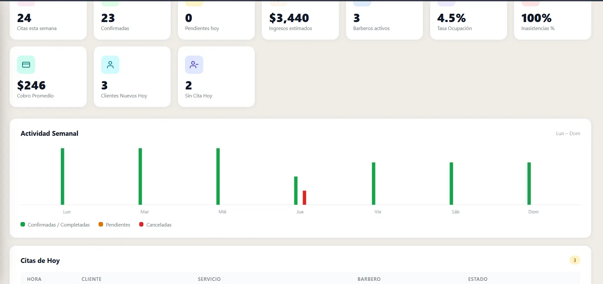Click the "Actividad Semanal" chart heading
Viewport: 603px width, 284px height.
pyautogui.click(x=49, y=134)
